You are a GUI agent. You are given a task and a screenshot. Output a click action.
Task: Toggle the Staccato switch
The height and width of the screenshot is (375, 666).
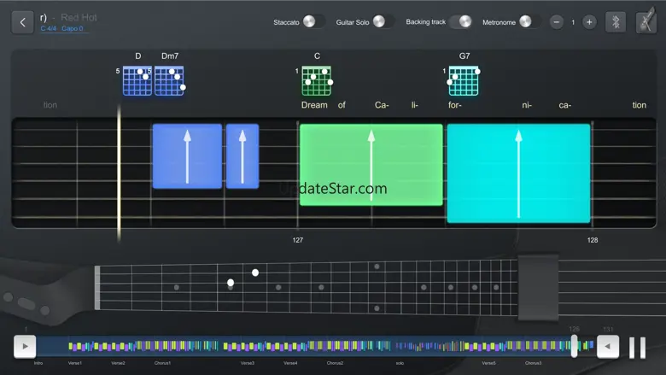(312, 22)
